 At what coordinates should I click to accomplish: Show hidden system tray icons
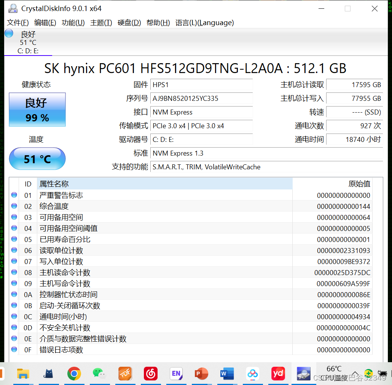coord(355,374)
